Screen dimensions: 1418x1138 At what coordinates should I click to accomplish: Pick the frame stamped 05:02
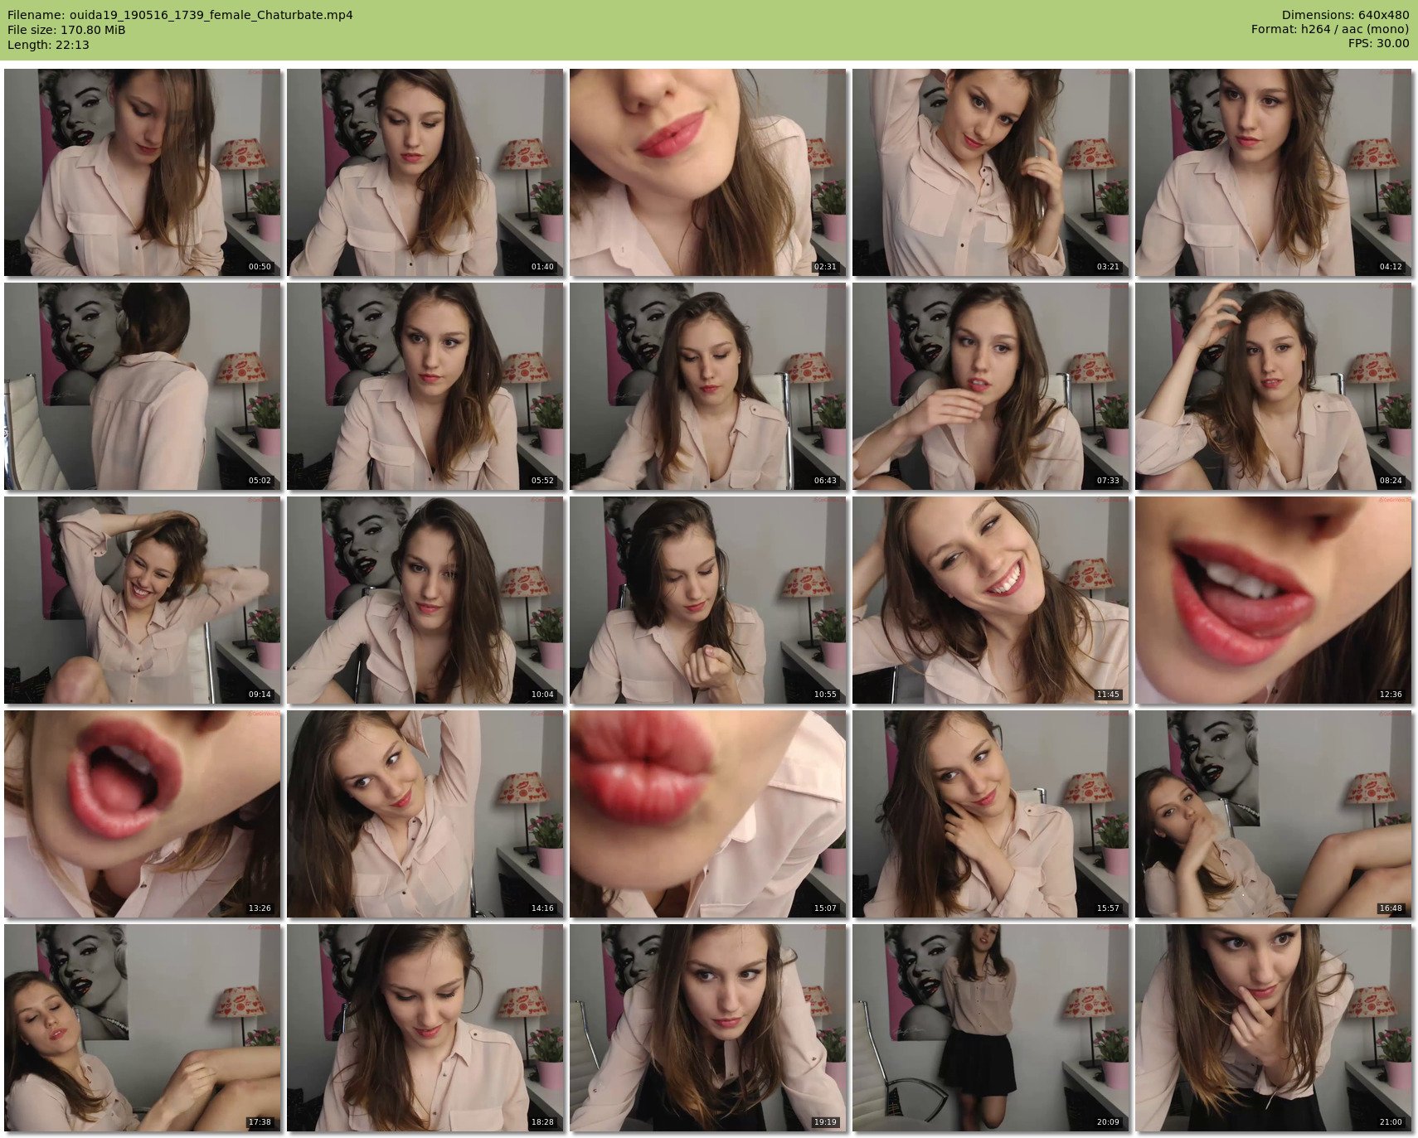click(143, 386)
